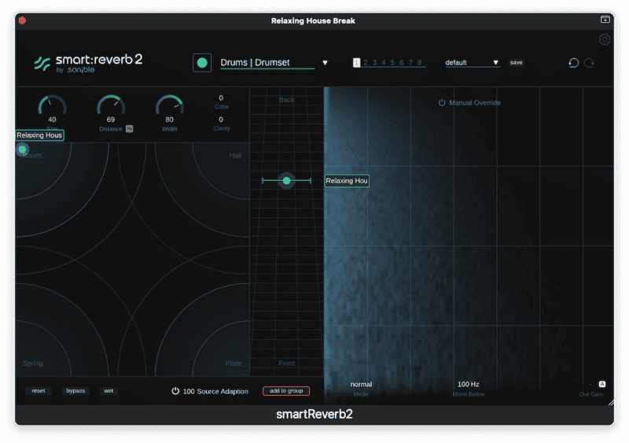Select state slot 2
This screenshot has height=443, width=629.
366,63
